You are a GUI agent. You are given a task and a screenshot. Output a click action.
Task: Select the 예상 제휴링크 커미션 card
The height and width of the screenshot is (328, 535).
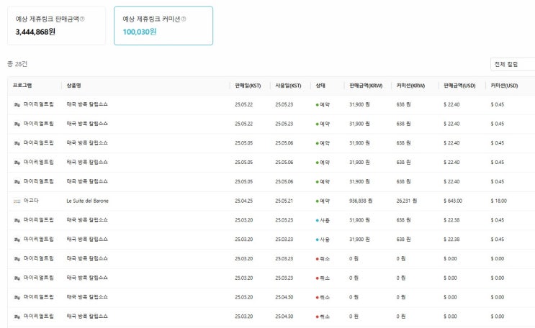[163, 26]
